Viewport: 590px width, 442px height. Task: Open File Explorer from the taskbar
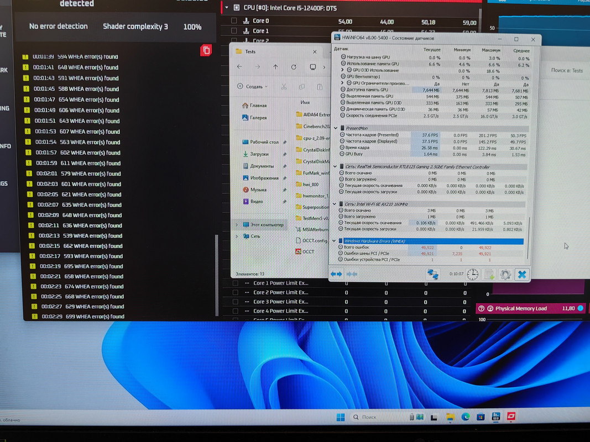(x=450, y=417)
